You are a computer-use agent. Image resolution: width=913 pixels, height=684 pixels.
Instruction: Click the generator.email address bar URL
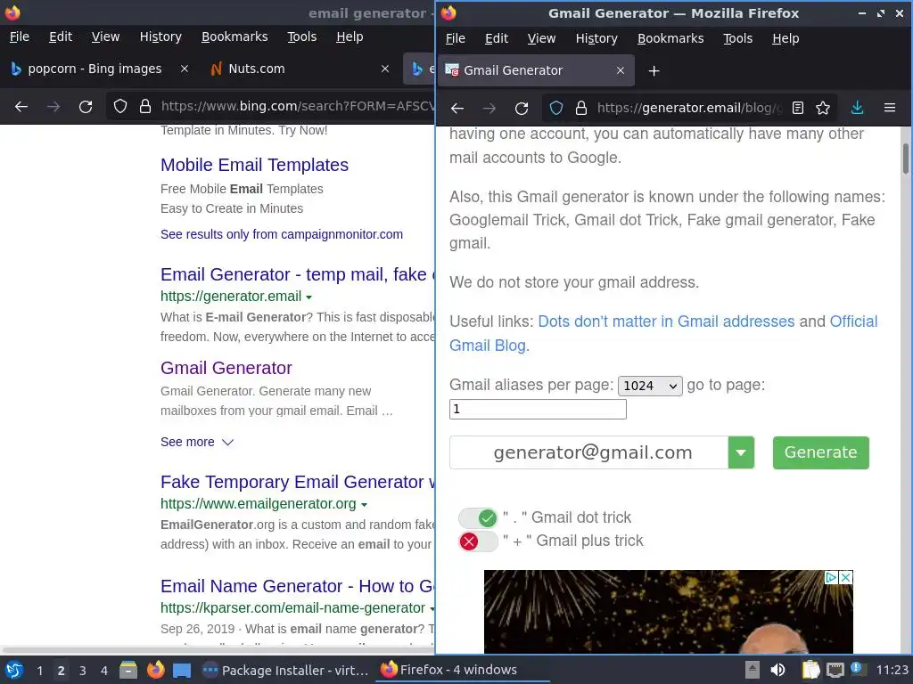pos(689,108)
